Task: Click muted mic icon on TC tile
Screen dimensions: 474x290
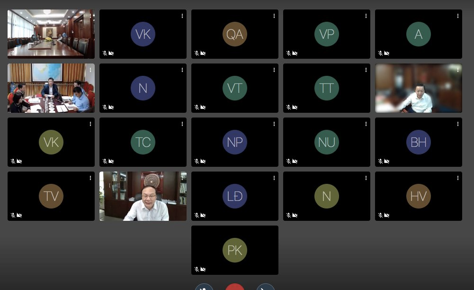Action: [105, 161]
